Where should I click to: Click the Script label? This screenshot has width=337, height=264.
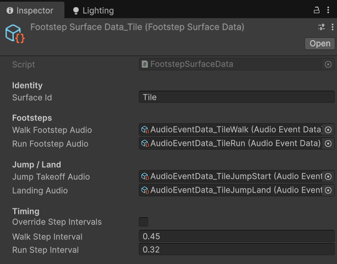coord(24,64)
